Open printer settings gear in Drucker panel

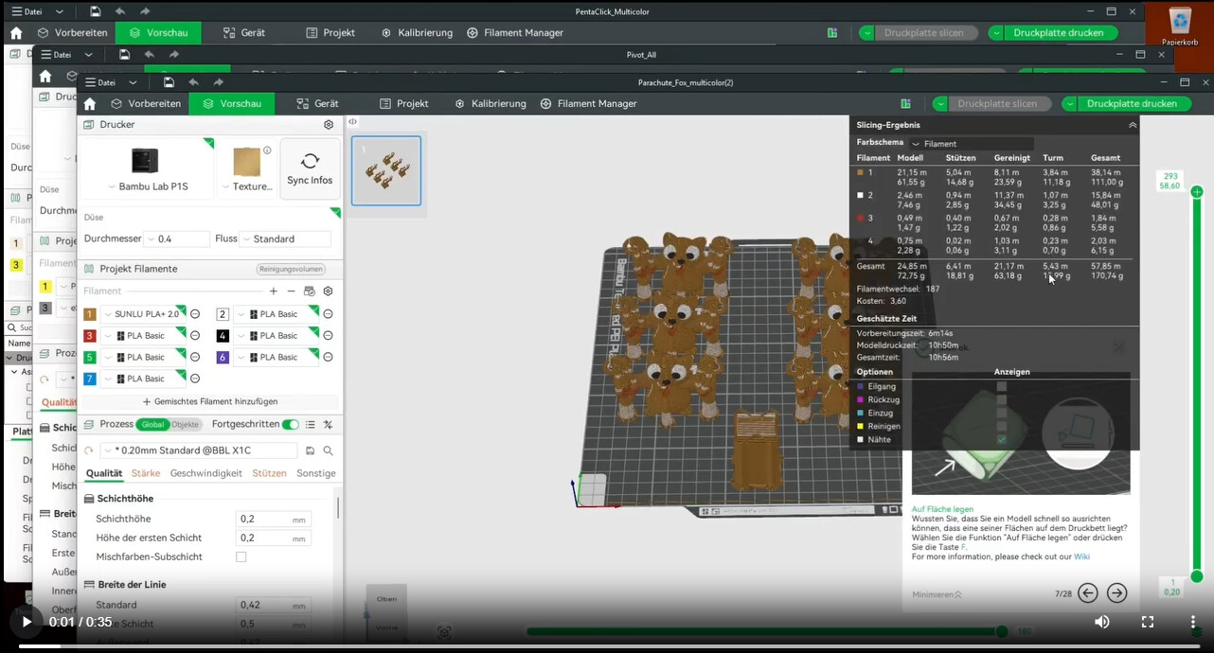click(329, 125)
